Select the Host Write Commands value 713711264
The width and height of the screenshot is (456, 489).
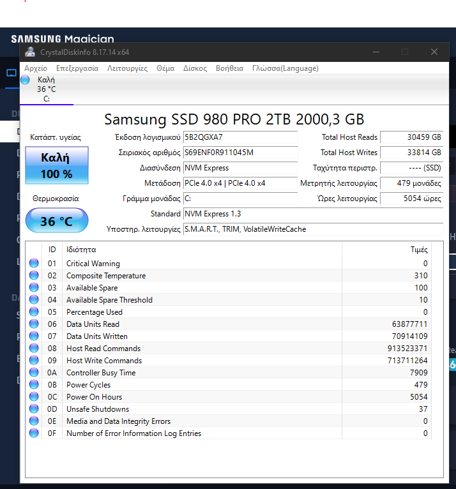coord(407,361)
